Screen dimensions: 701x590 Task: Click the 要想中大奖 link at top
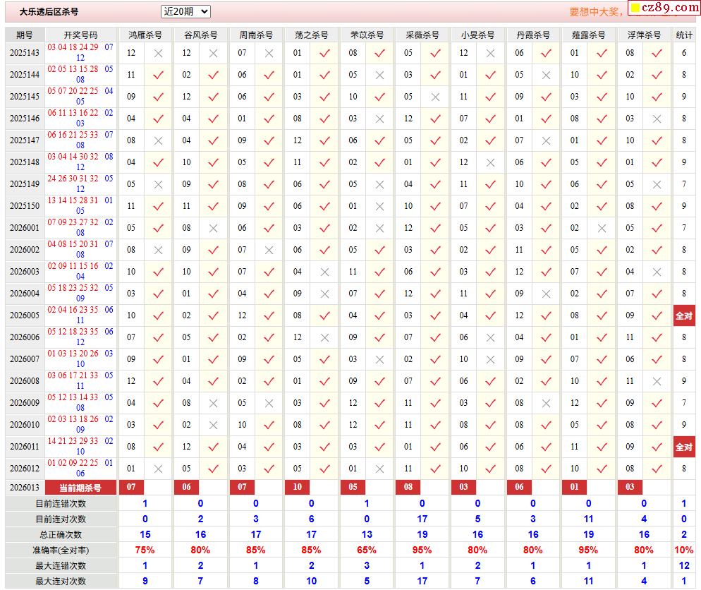pos(595,12)
